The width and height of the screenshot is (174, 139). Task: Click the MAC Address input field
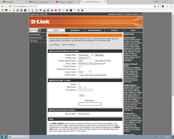[86, 90]
